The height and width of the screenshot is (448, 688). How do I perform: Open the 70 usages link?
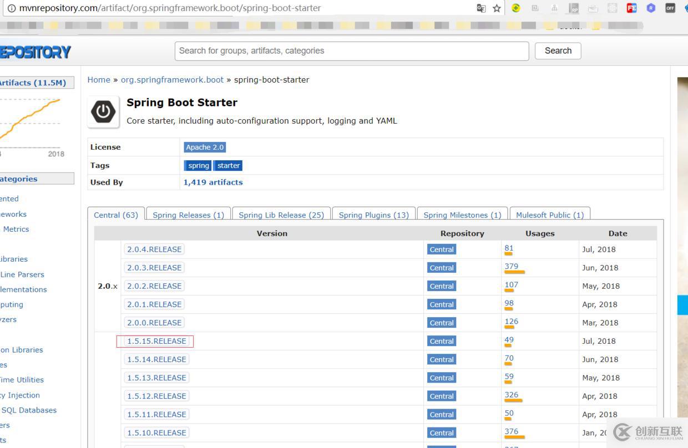tap(509, 358)
